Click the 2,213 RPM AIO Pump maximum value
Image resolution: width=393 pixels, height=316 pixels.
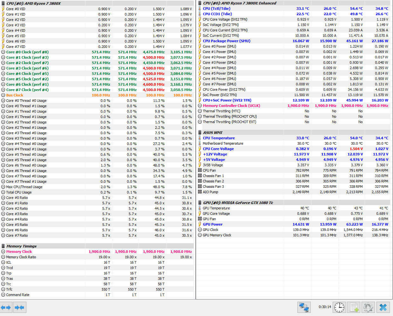(354, 192)
